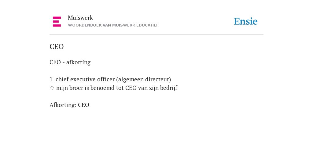
Task: Click the pink Muiswerk E logo icon
Action: click(x=57, y=22)
